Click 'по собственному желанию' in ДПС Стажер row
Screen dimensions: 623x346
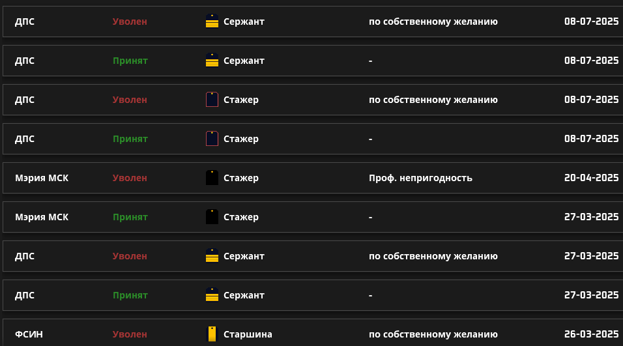pyautogui.click(x=433, y=100)
